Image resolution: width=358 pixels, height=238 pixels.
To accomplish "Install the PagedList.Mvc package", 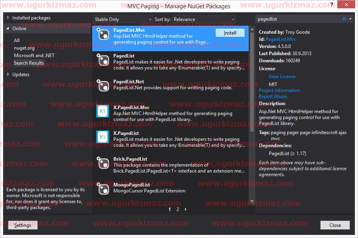I will coord(230,33).
